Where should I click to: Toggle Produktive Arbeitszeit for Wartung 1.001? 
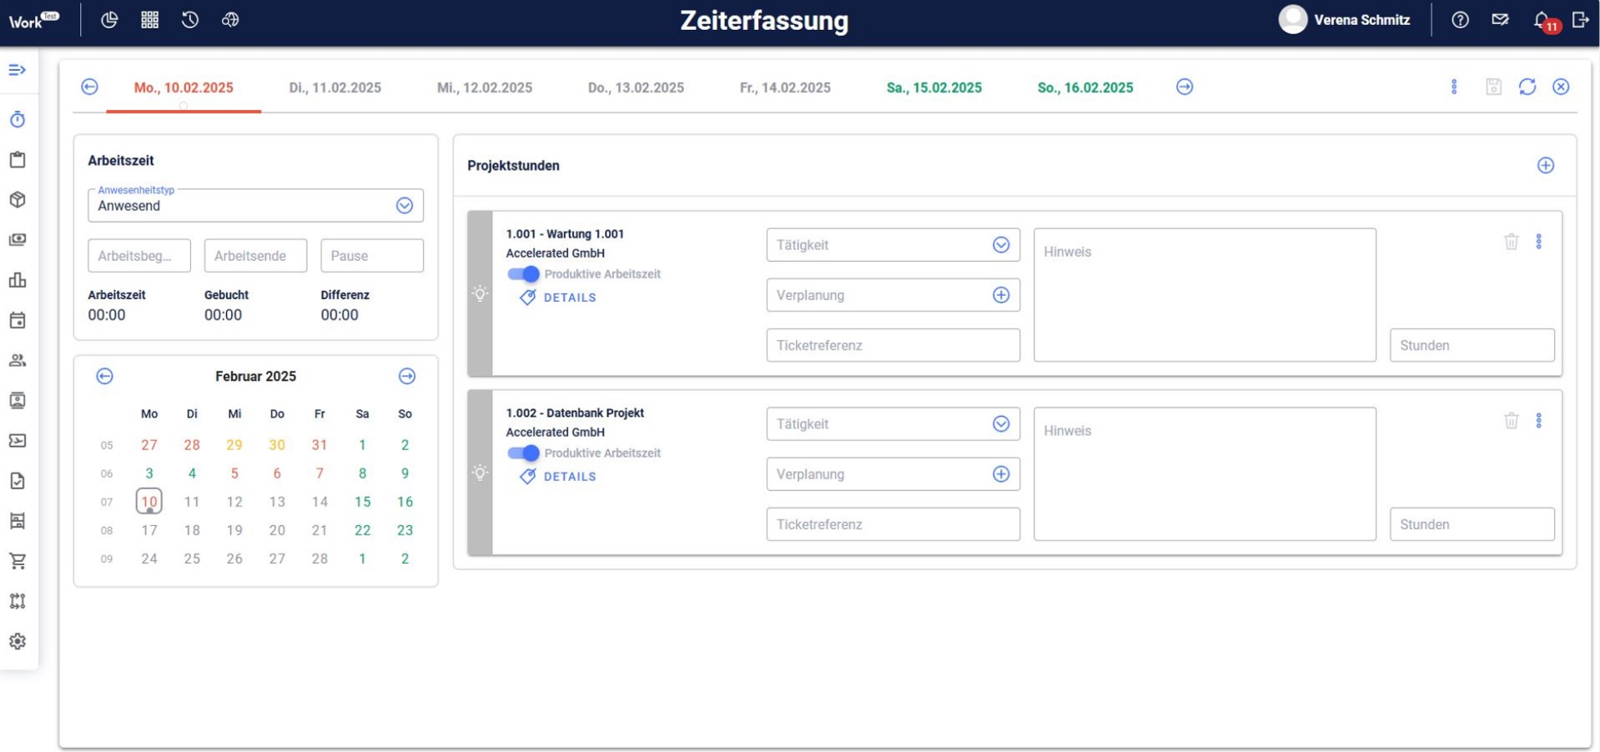click(x=523, y=274)
